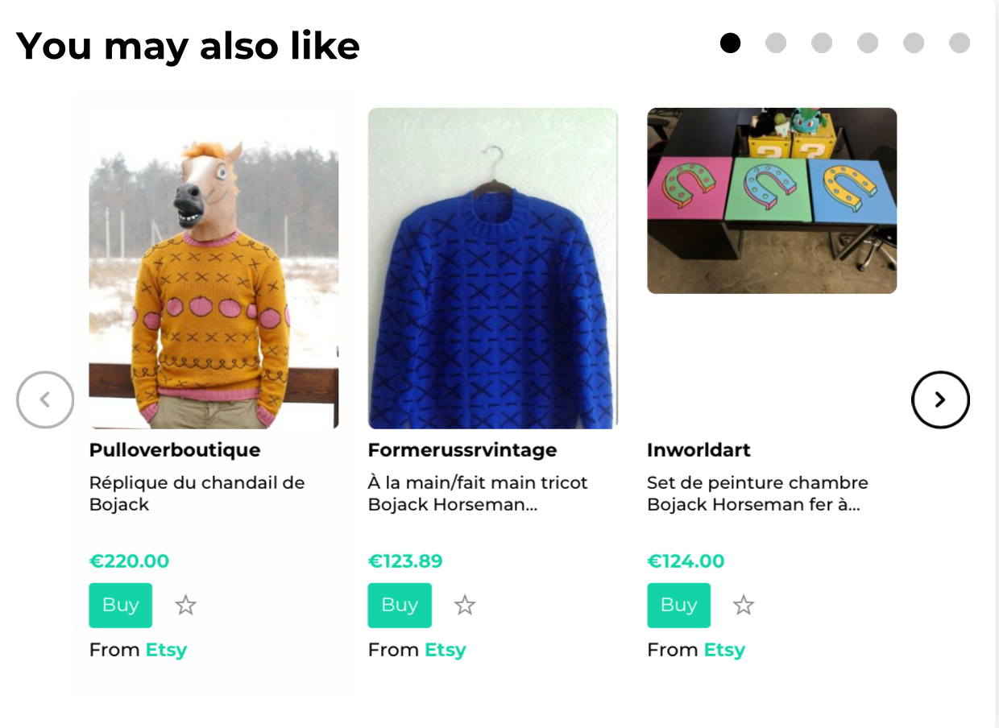Jump to the last carousel page dot
The image size is (999, 728).
click(960, 43)
